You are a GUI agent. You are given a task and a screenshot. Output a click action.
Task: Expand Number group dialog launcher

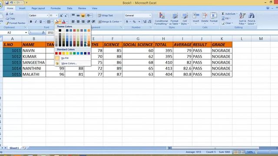point(151,27)
